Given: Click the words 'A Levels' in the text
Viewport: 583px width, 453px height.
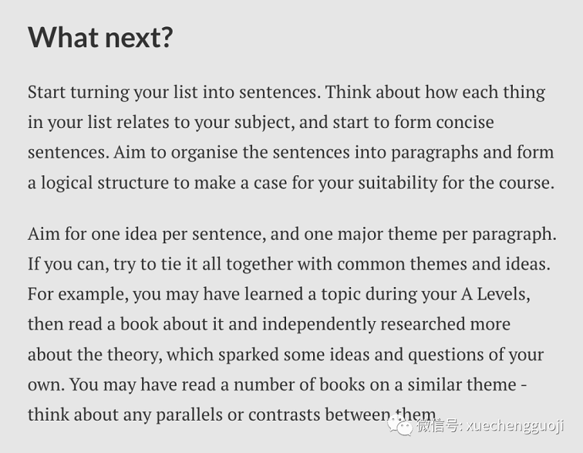Looking at the screenshot, I should [x=495, y=295].
